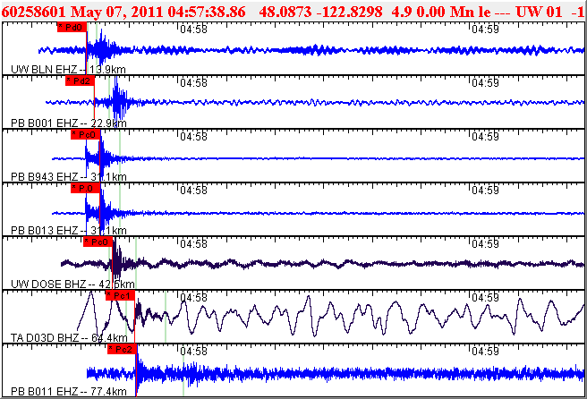This screenshot has height=399, width=587.
Task: Click the red P pick flag on UW BLN trace
Action: pyautogui.click(x=72, y=27)
